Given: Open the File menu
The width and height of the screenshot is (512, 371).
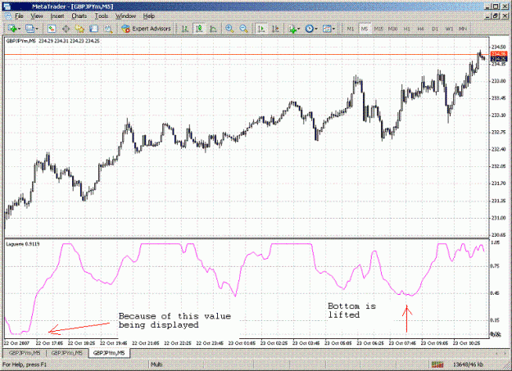Looking at the screenshot, I should [19, 16].
